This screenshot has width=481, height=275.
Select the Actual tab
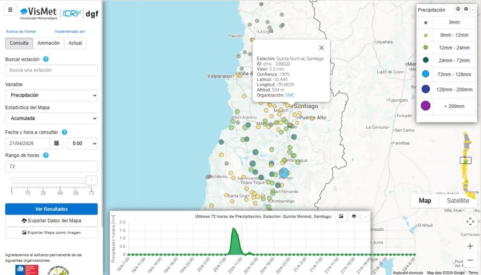[75, 43]
